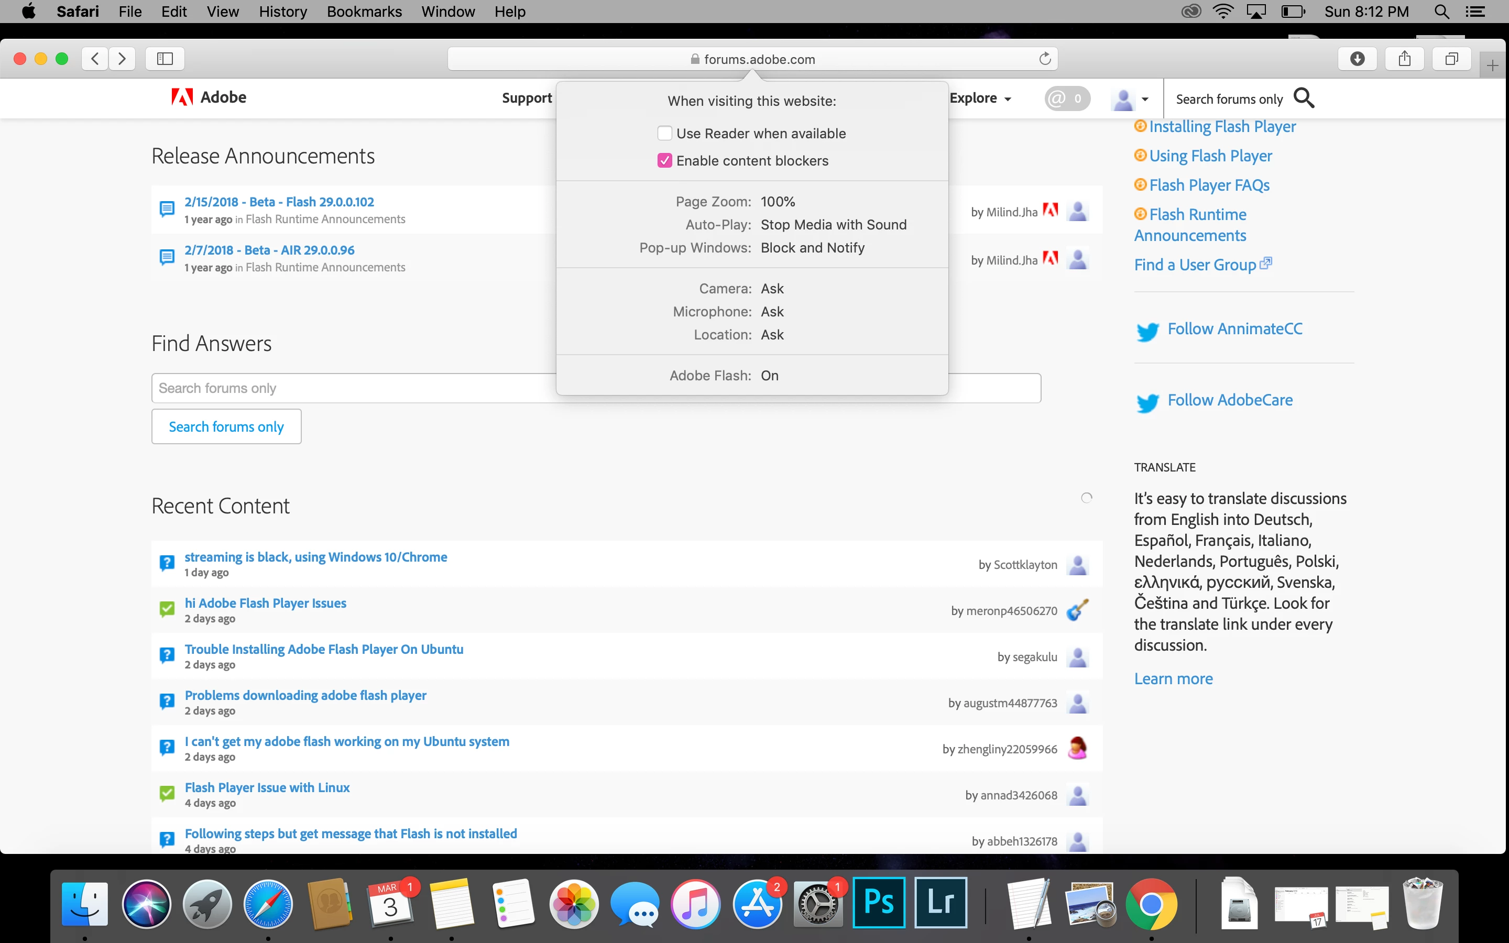Open the History menu
Screen dimensions: 1509x943
[x=282, y=11]
